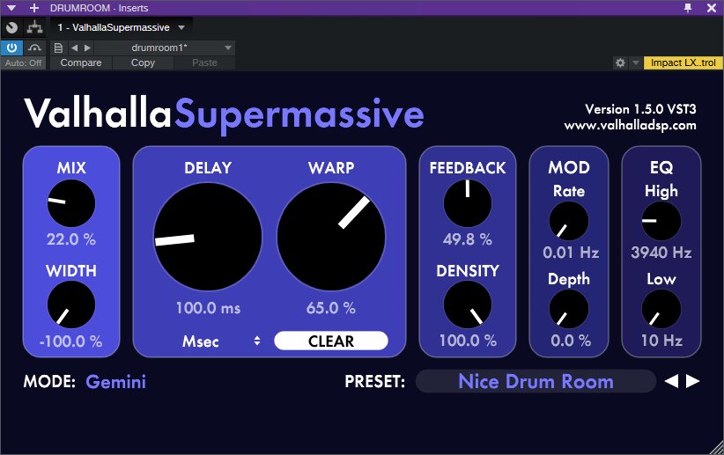Select the 100.0 % density value
The image size is (724, 455).
[x=468, y=341]
